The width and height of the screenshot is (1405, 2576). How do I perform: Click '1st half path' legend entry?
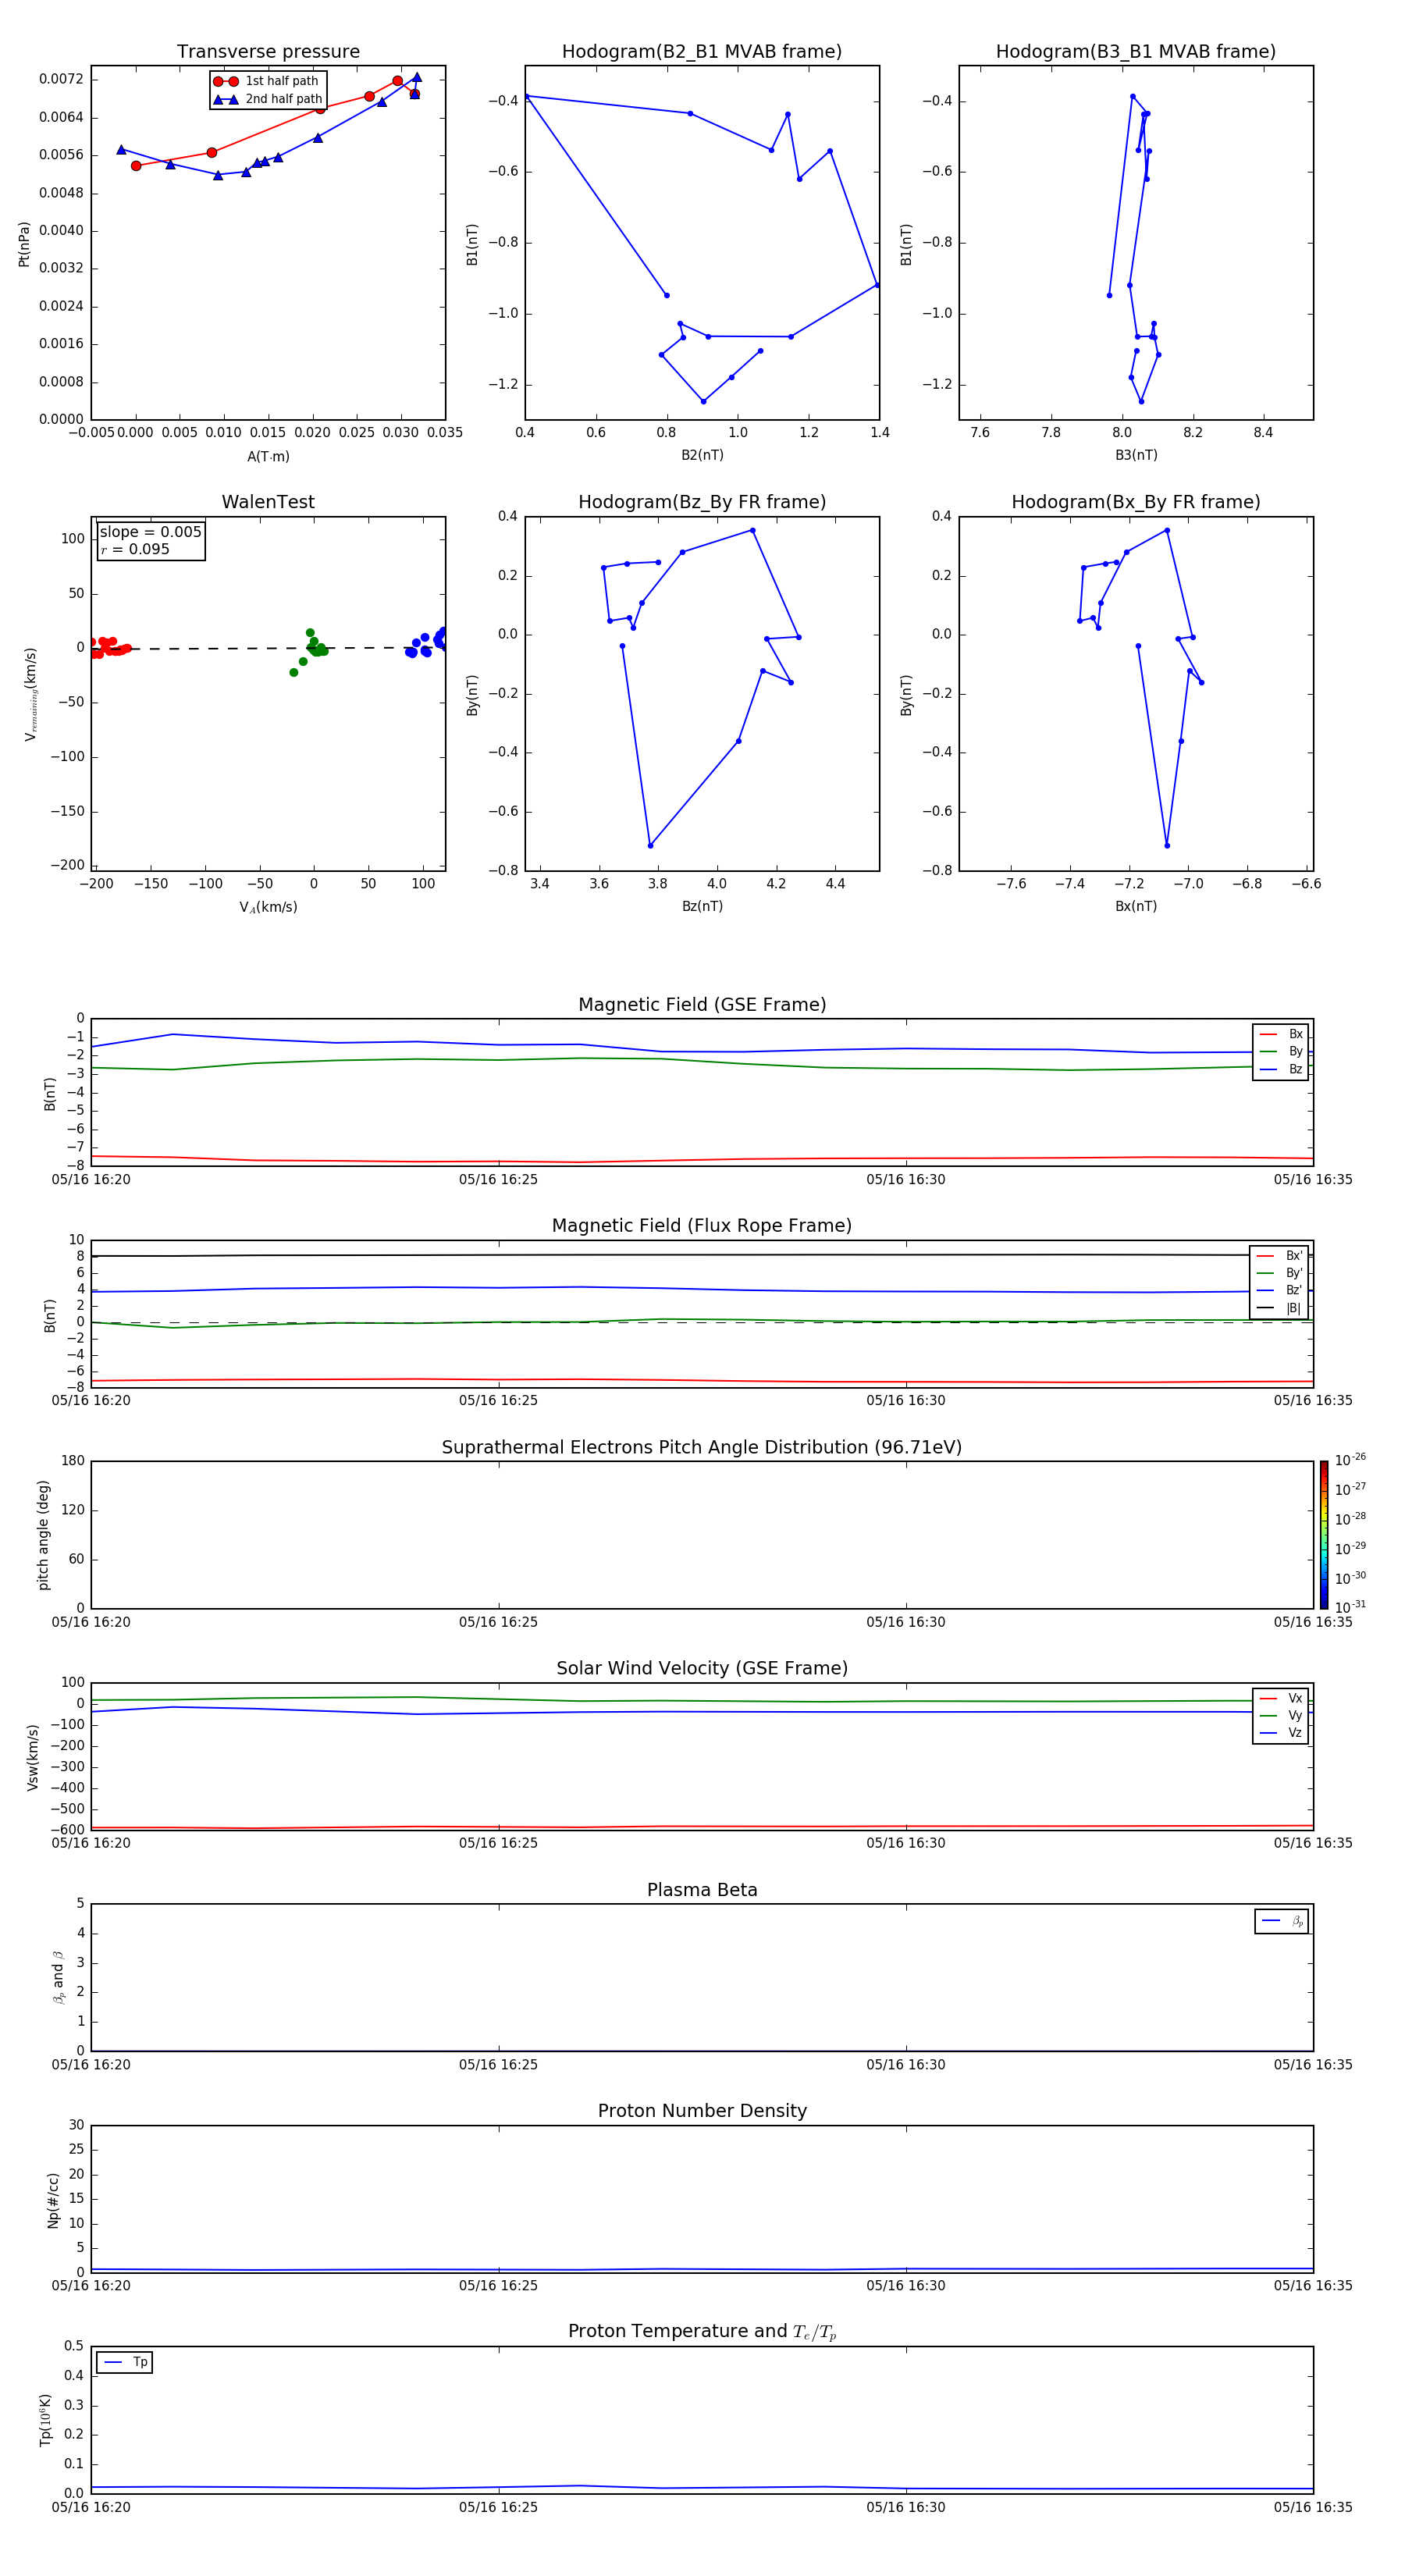coord(267,81)
